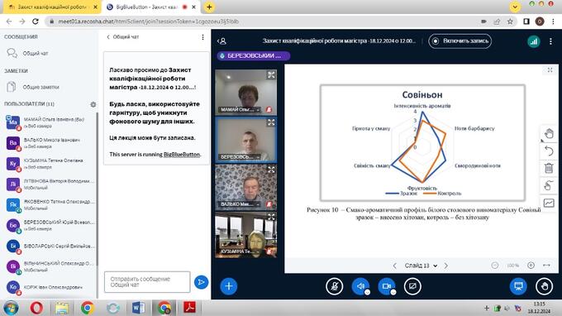The width and height of the screenshot is (562, 316).
Task: Toggle multi-user whiteboard icon
Action: coord(549,203)
